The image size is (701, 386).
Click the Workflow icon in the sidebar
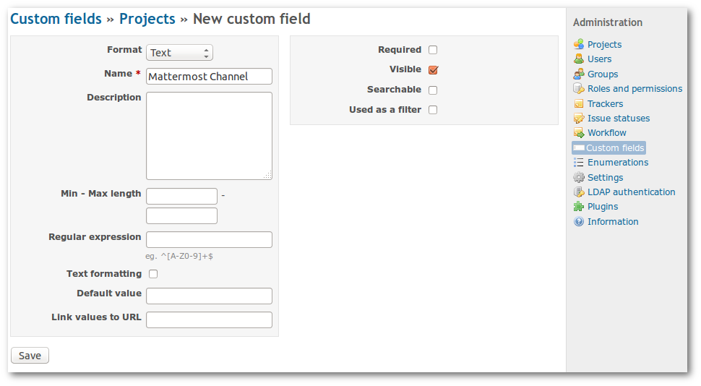[x=578, y=133]
